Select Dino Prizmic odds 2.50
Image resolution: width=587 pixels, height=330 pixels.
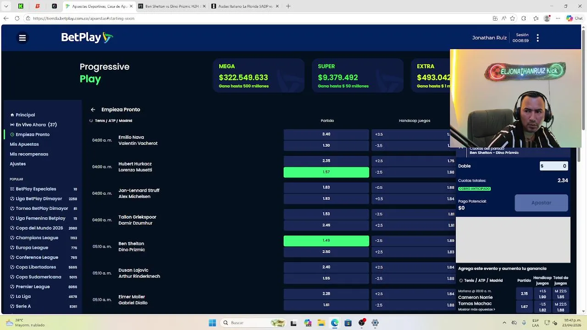point(326,252)
